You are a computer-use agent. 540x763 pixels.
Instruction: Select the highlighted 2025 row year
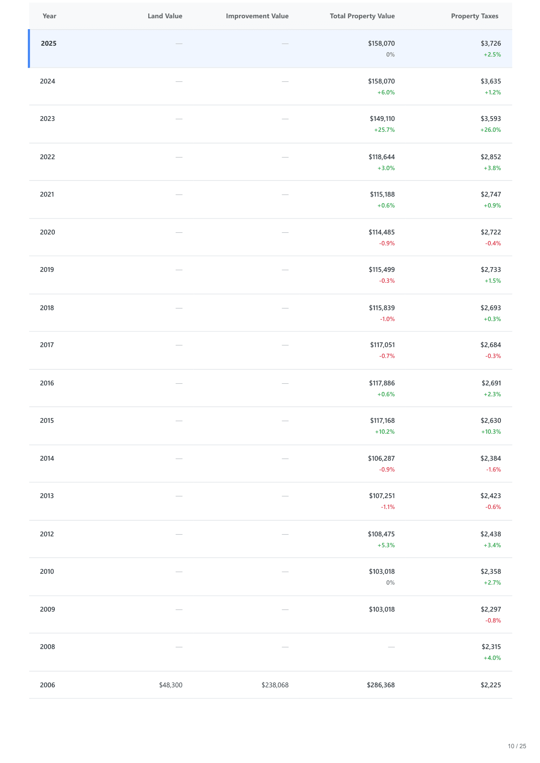(49, 44)
